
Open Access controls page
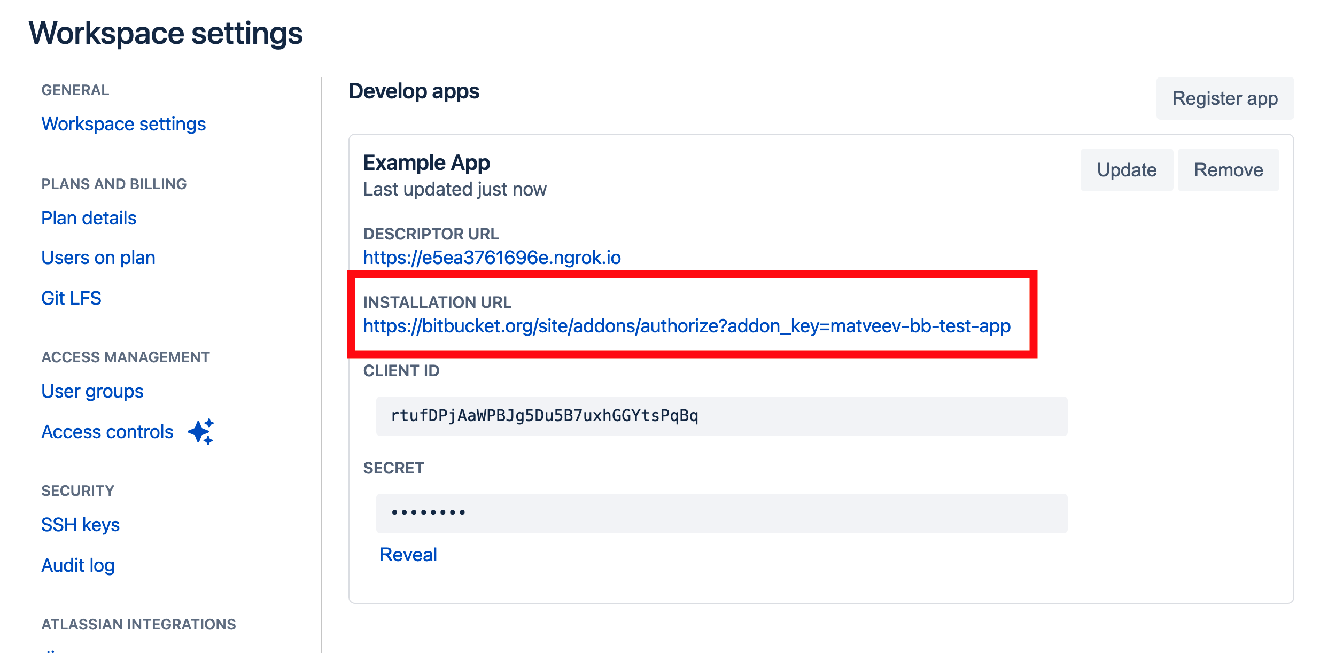[x=107, y=432]
